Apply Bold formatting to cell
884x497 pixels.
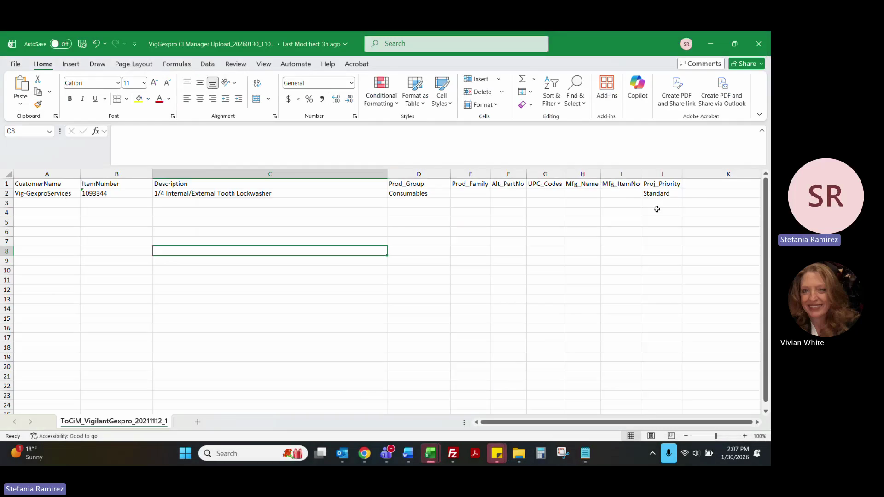[x=70, y=98]
